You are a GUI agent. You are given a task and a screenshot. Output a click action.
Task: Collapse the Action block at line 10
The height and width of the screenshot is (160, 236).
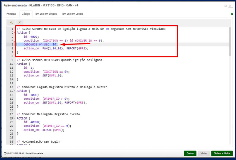[15, 64]
